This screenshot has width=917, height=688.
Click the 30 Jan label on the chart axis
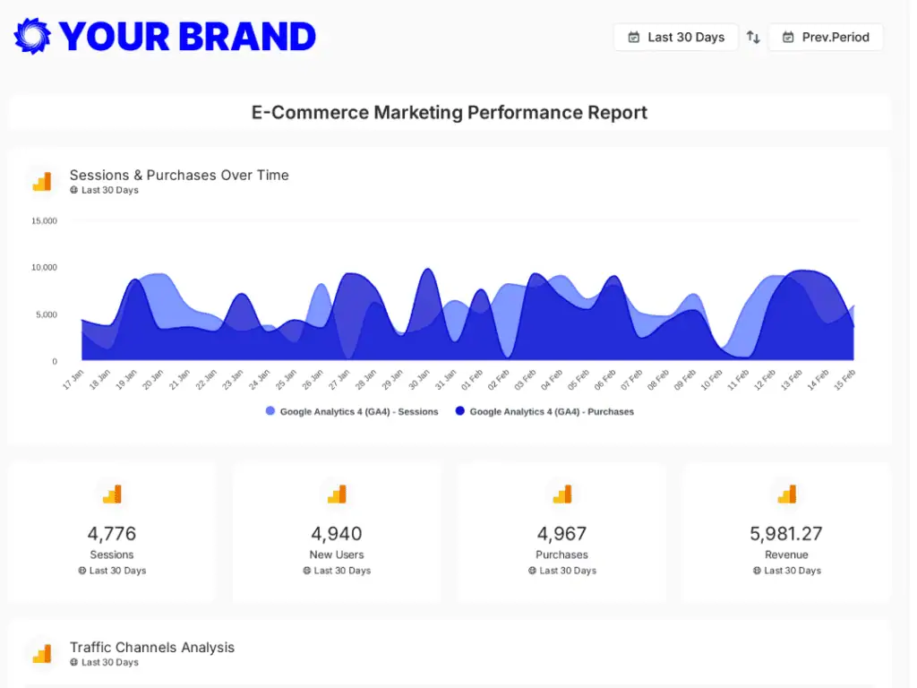pos(420,379)
